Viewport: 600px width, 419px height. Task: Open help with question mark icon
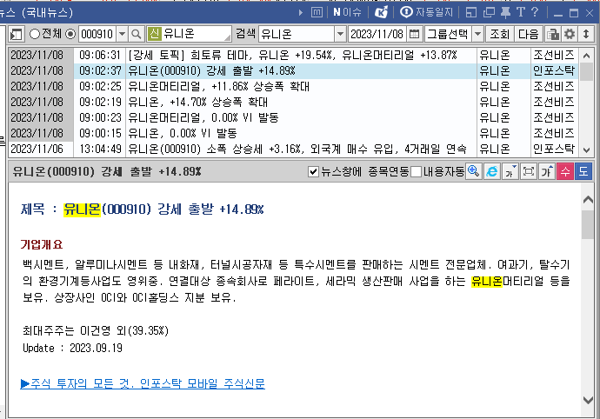[535, 12]
